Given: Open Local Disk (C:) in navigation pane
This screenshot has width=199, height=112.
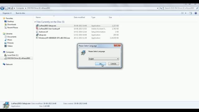Looking at the screenshot, I should 13,55.
